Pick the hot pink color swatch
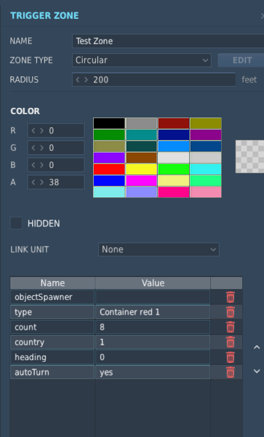This screenshot has width=264, height=437. coord(174,192)
